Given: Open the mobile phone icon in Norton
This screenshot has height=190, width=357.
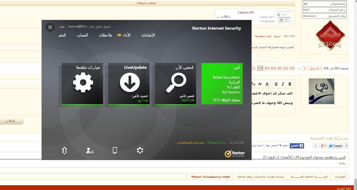Looking at the screenshot, I should point(115,150).
